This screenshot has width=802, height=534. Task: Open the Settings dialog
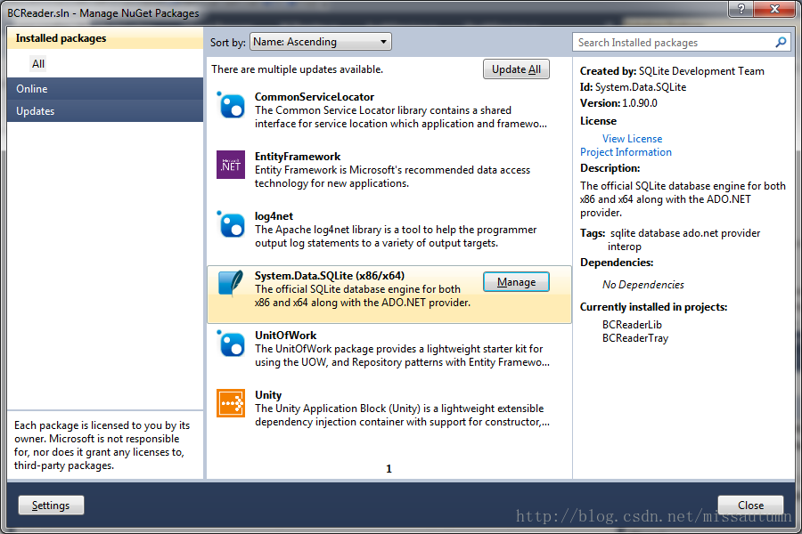[51, 506]
